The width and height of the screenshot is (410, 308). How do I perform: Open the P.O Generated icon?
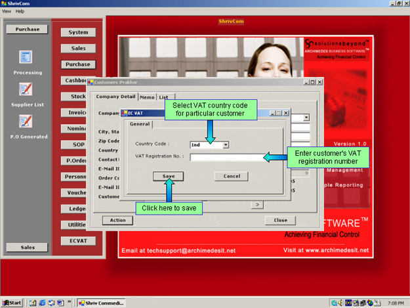26,121
